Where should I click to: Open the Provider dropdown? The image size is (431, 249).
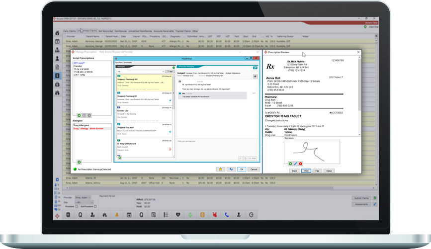tap(83, 198)
